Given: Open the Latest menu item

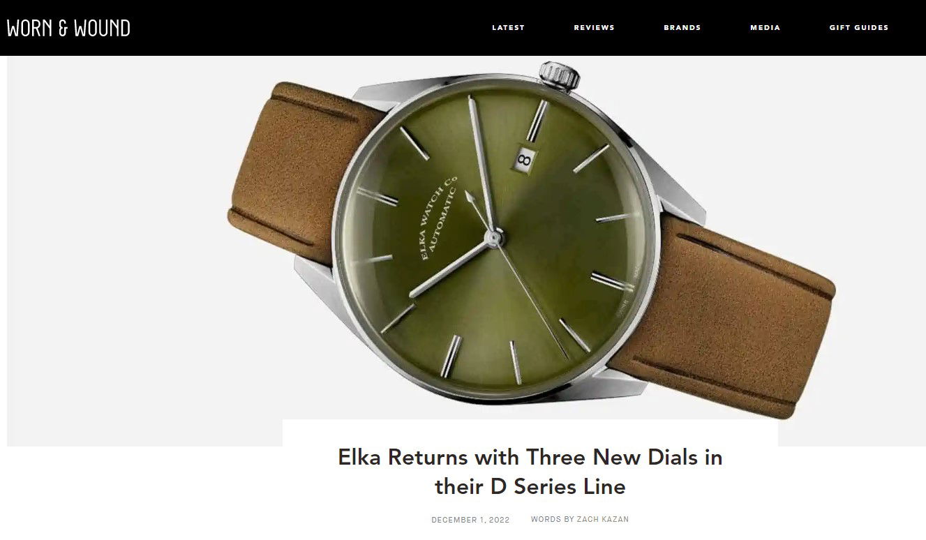Looking at the screenshot, I should click(x=508, y=28).
